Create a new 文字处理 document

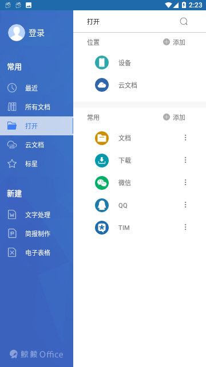37,215
